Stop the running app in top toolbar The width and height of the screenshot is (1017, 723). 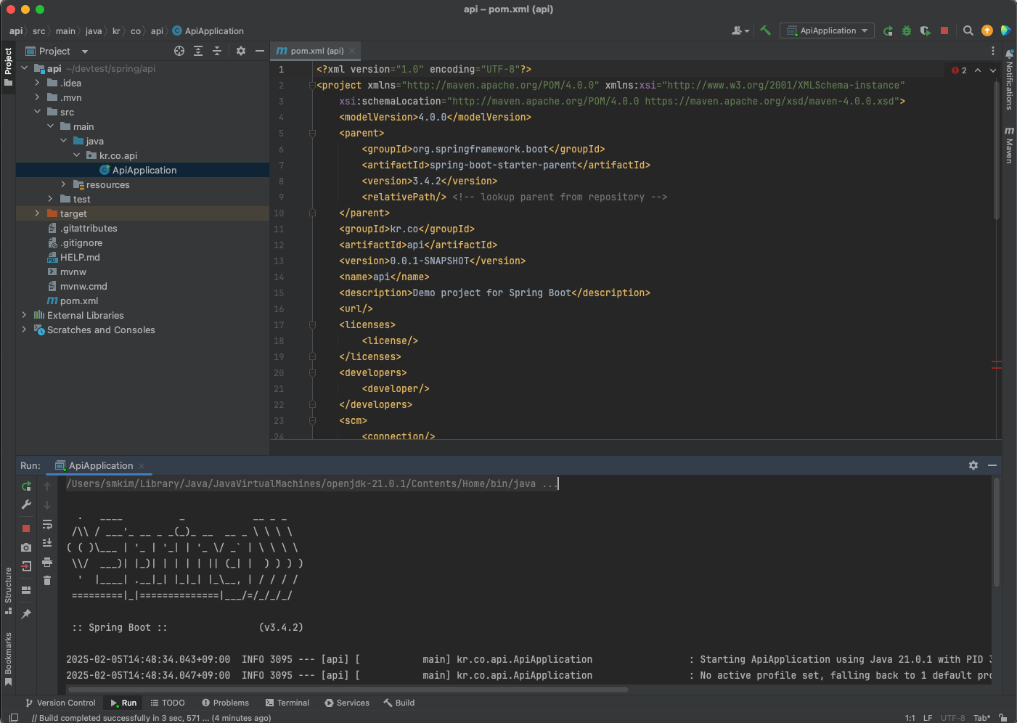(x=944, y=30)
